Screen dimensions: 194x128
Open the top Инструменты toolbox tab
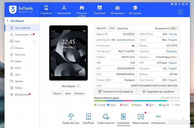pos(117,10)
